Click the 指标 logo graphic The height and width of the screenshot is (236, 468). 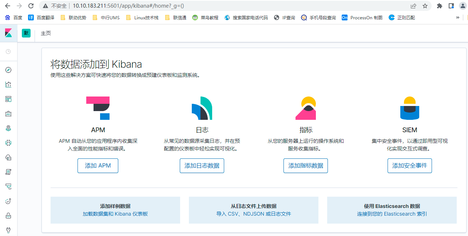[306, 108]
